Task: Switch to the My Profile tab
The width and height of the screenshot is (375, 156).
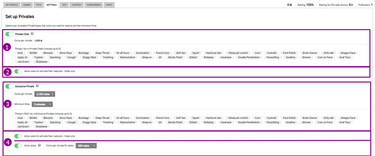Action: tap(12, 5)
